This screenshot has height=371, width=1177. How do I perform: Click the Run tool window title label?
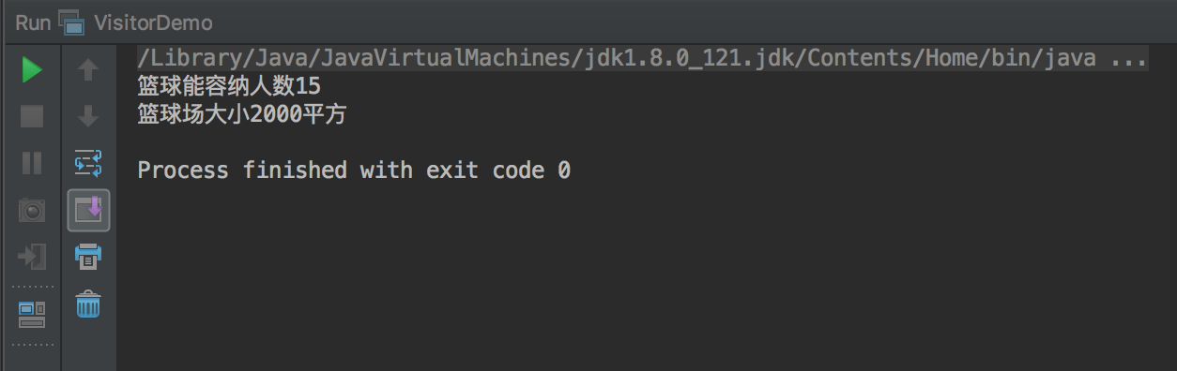click(x=33, y=22)
